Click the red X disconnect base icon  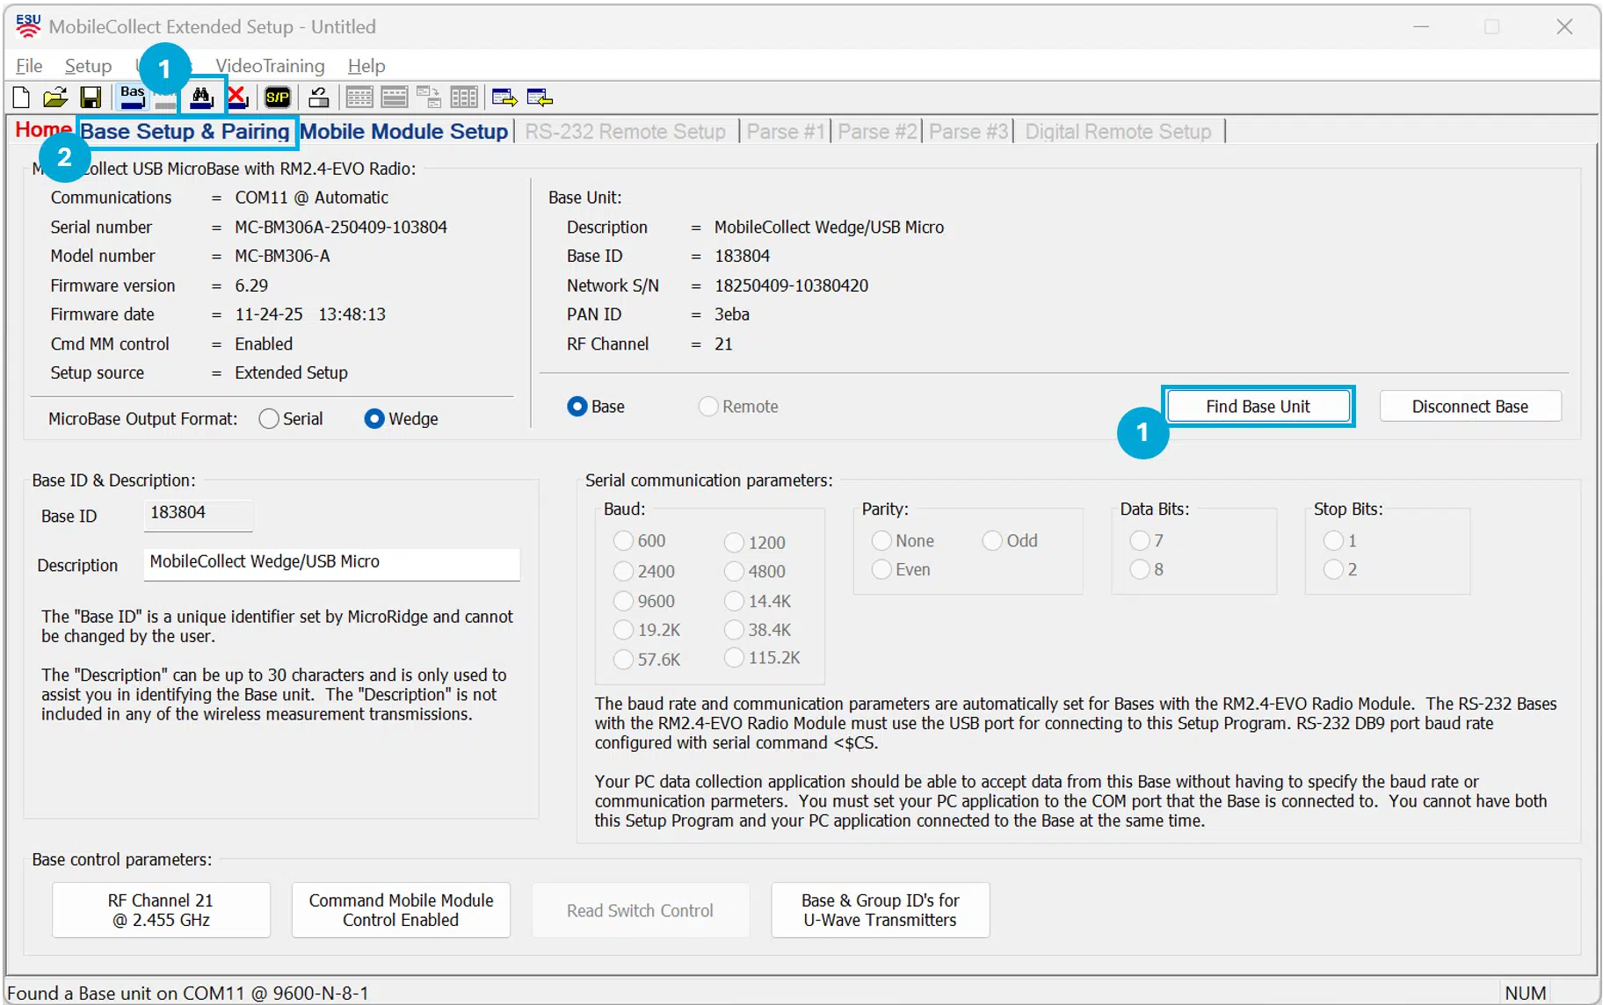click(236, 98)
